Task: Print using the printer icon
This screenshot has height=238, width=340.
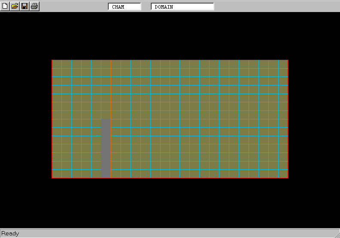Action: pyautogui.click(x=34, y=6)
